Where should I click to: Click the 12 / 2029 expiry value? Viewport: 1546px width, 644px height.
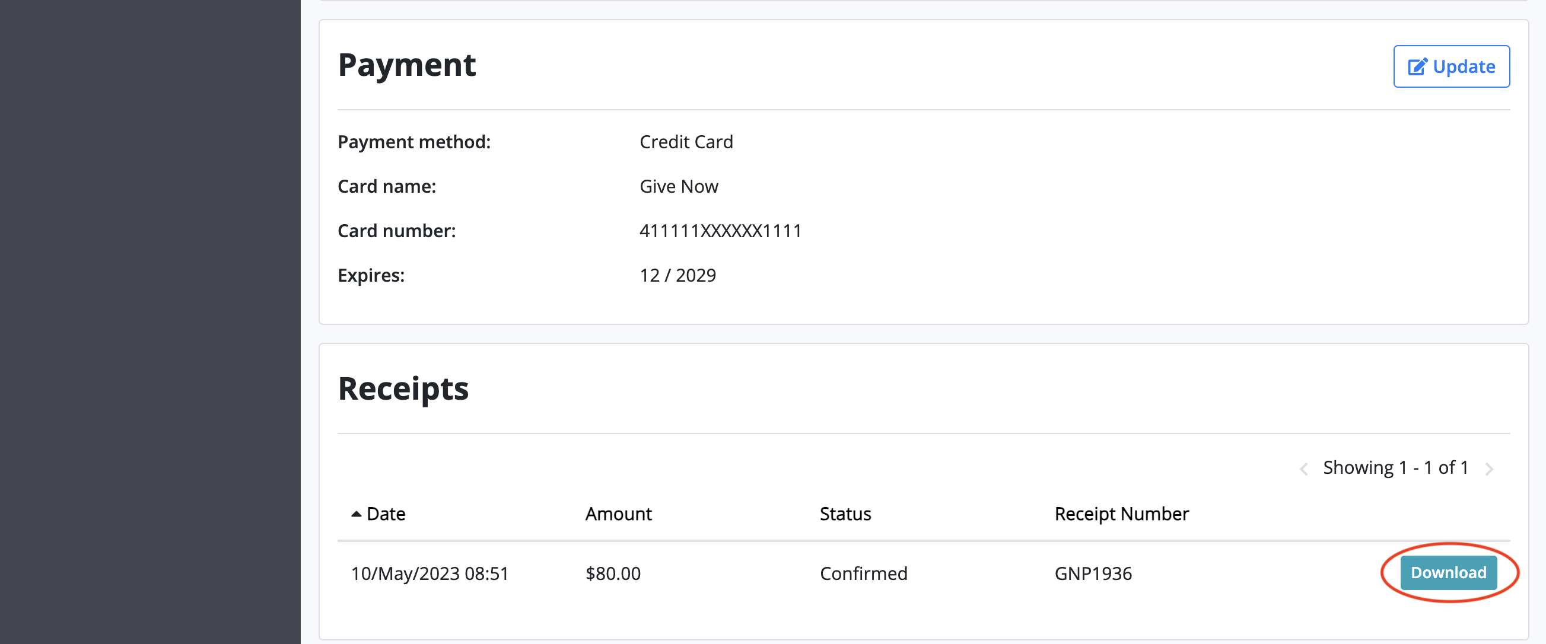677,276
